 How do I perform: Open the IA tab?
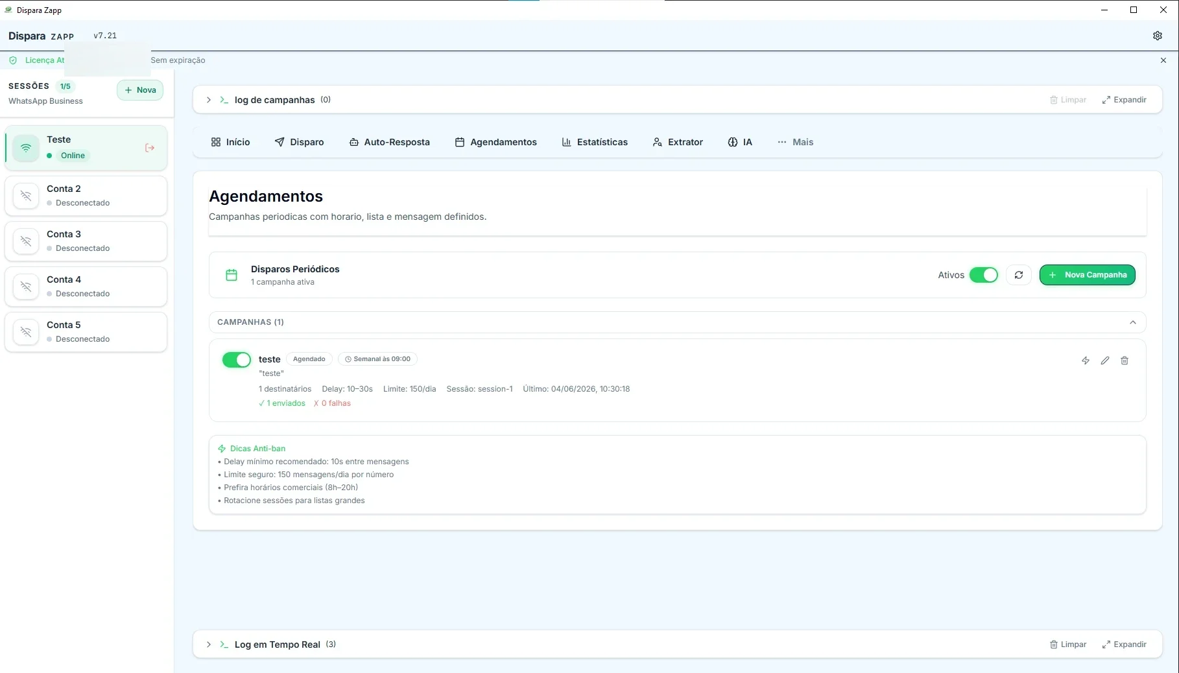(740, 142)
